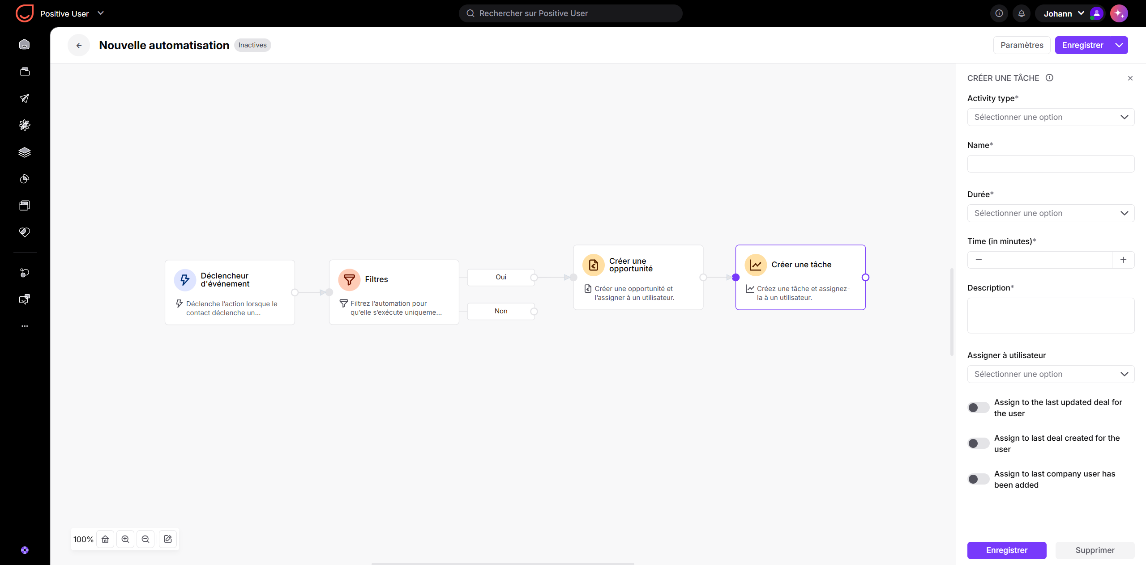Image resolution: width=1146 pixels, height=565 pixels.
Task: Click the top purple Enregistrer button
Action: [1082, 45]
